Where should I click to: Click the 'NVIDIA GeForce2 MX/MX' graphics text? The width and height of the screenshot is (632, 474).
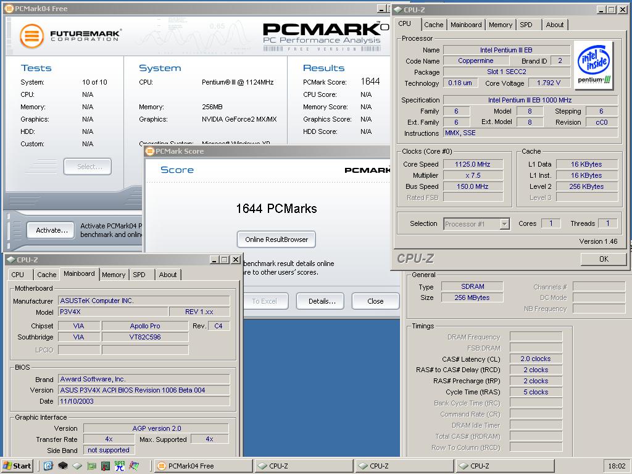pos(239,119)
